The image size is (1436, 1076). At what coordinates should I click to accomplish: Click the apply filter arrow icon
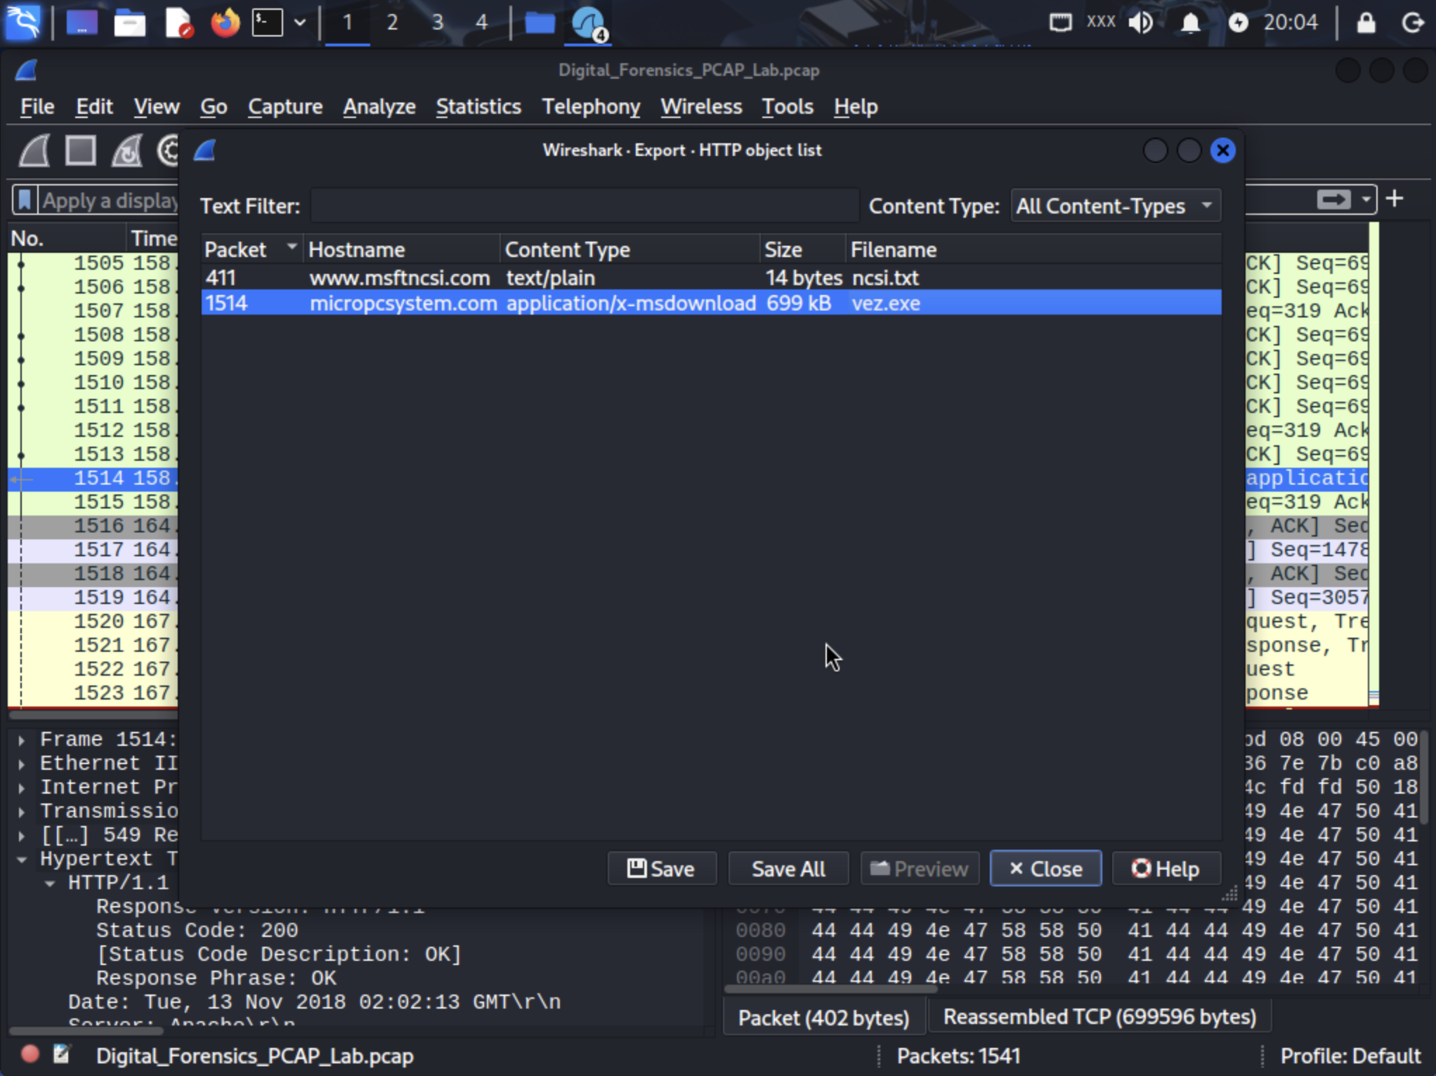[1333, 200]
